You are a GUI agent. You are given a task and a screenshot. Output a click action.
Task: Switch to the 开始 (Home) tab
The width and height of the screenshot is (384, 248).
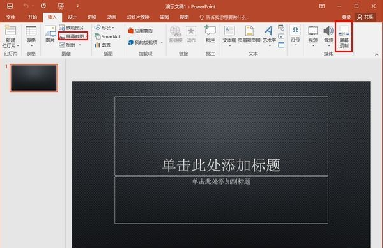[33, 17]
